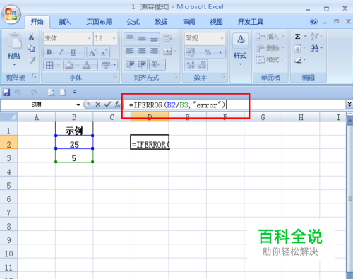The height and width of the screenshot is (279, 353).
Task: Click the 格式 cells button
Action: (x=270, y=59)
